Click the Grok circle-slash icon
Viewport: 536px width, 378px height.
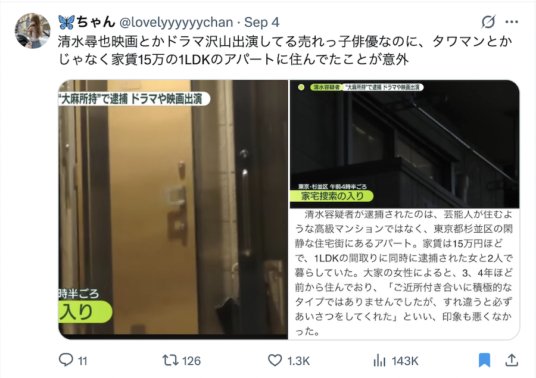[x=488, y=22]
